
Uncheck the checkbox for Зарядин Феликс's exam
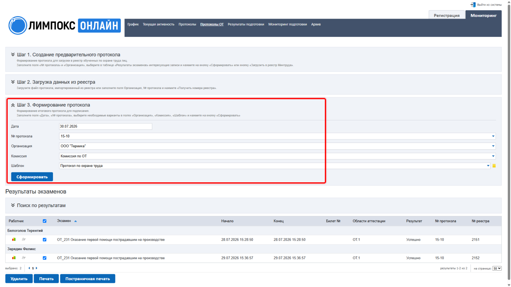point(45,258)
